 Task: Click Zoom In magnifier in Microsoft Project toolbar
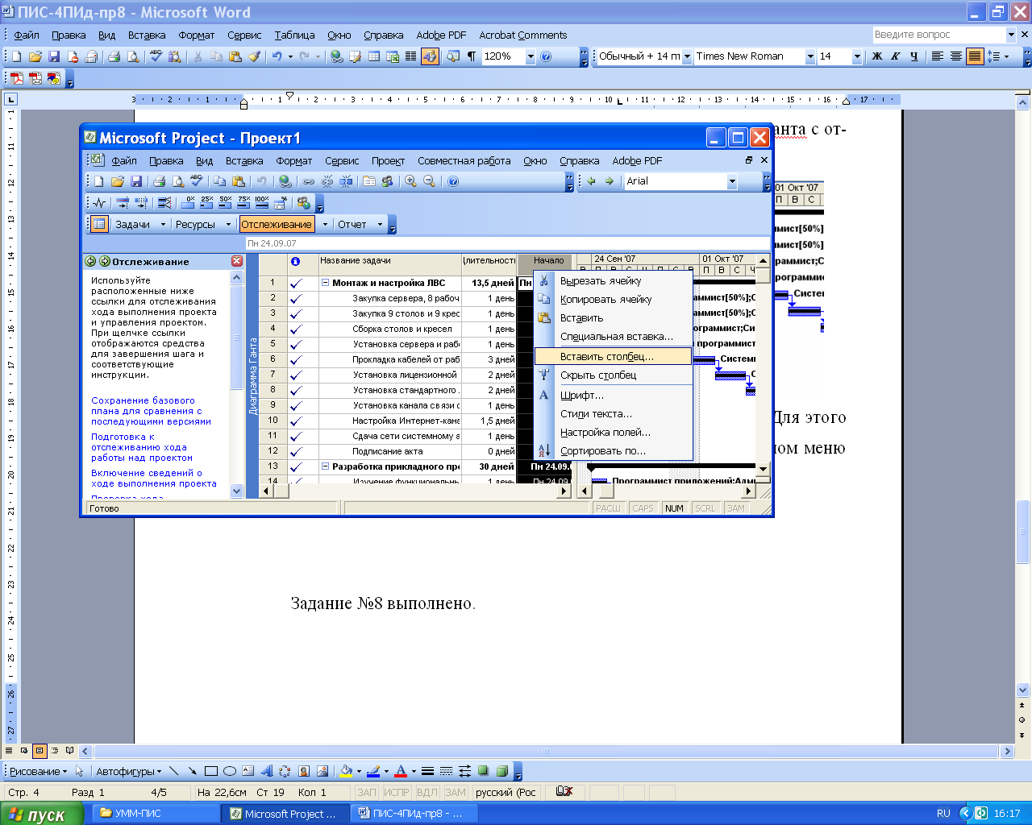[x=411, y=181]
